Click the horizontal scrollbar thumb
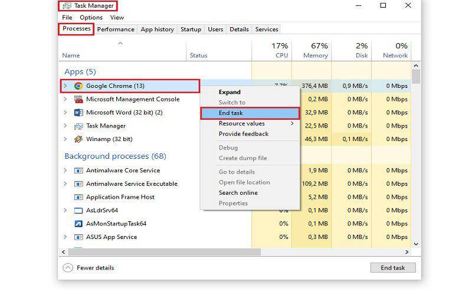 tap(165, 252)
